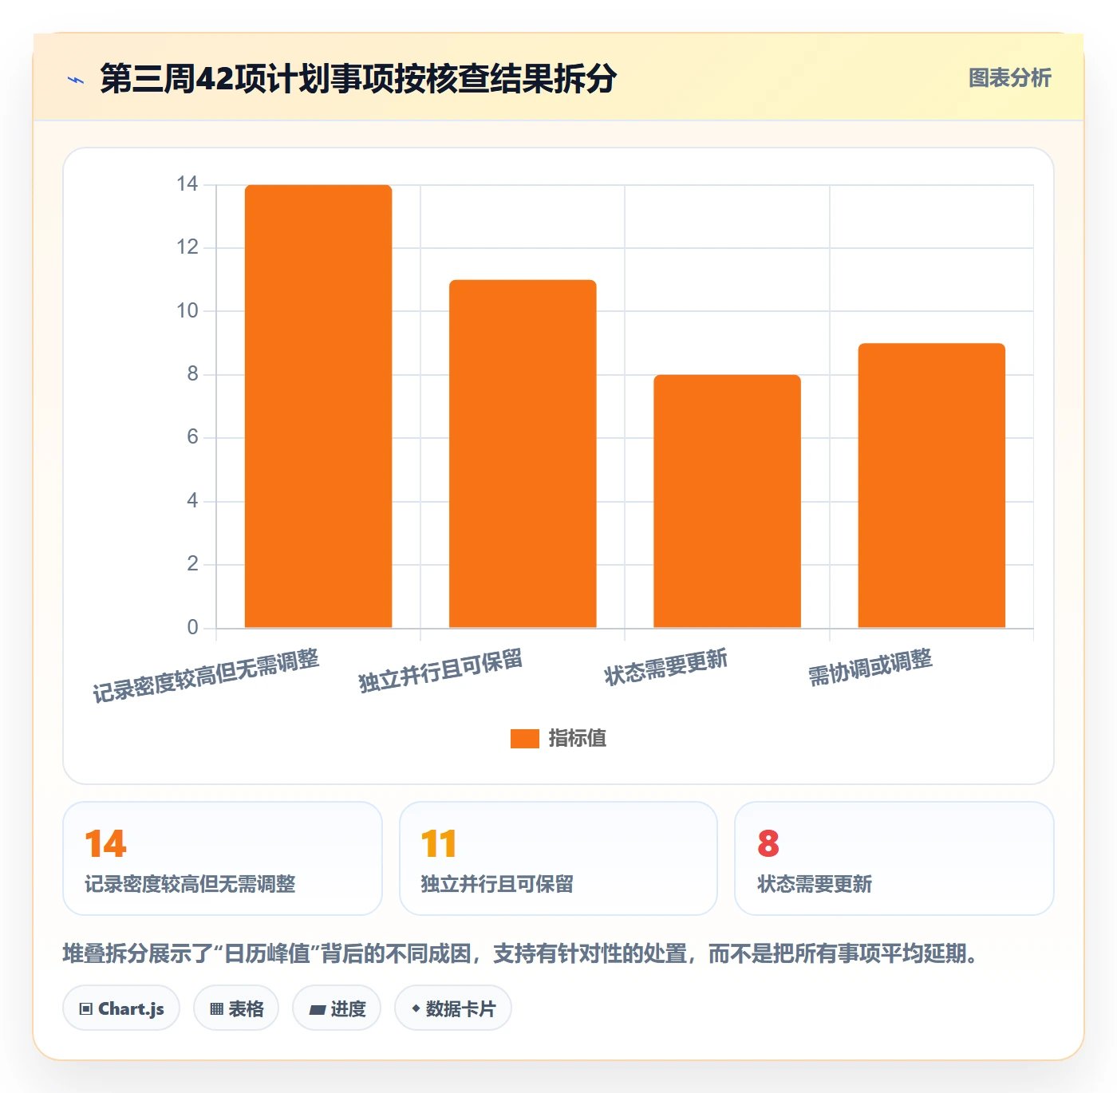
Task: Click the 状态需要更新 bar in chart
Action: [727, 501]
